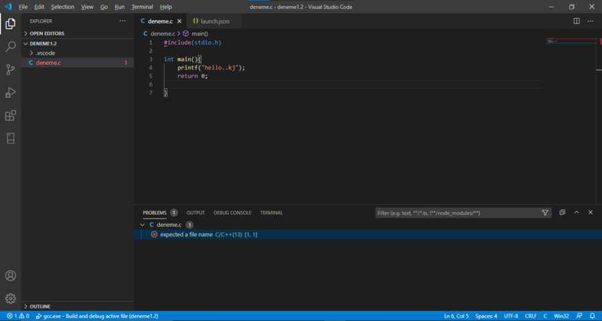This screenshot has width=602, height=321.
Task: Click the #include(stdio.h) code line
Action: coord(193,43)
